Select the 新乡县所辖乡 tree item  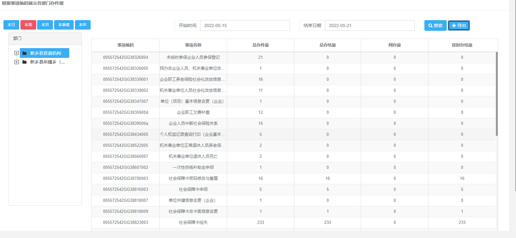[47, 62]
